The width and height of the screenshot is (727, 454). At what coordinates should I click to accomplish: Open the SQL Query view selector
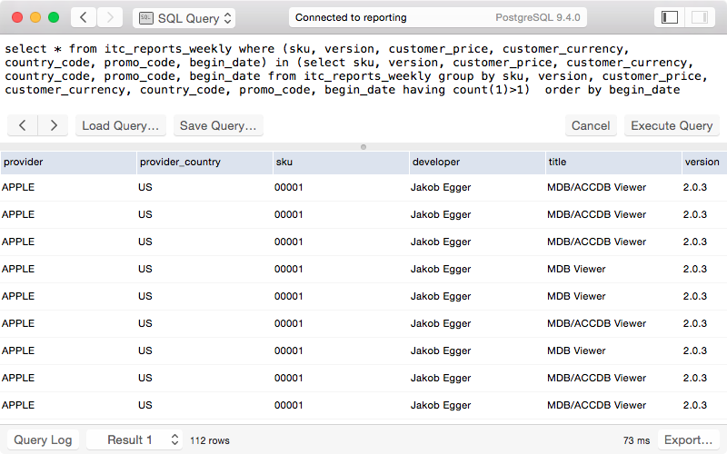tap(184, 18)
